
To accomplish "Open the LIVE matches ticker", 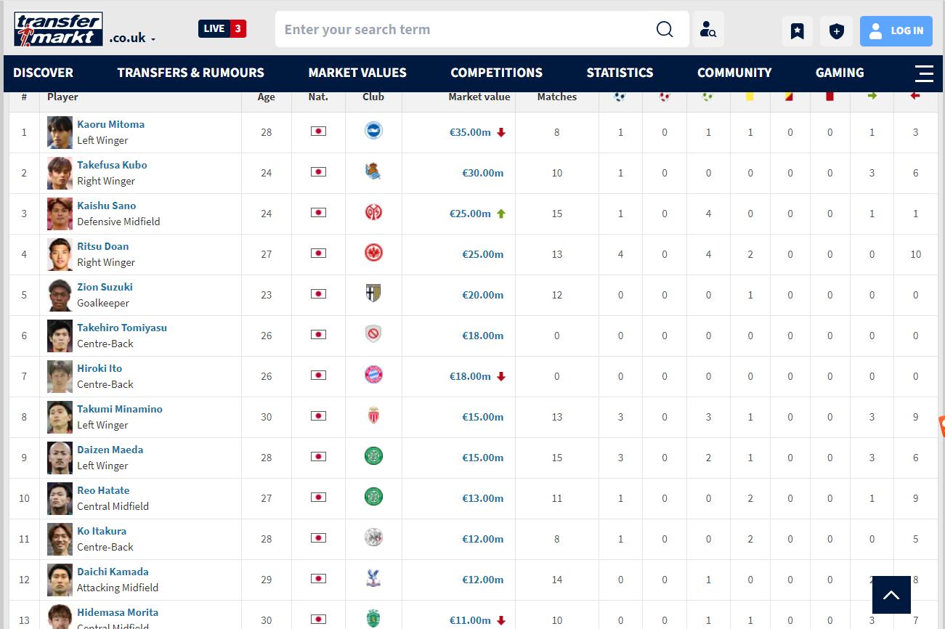I will (x=222, y=29).
